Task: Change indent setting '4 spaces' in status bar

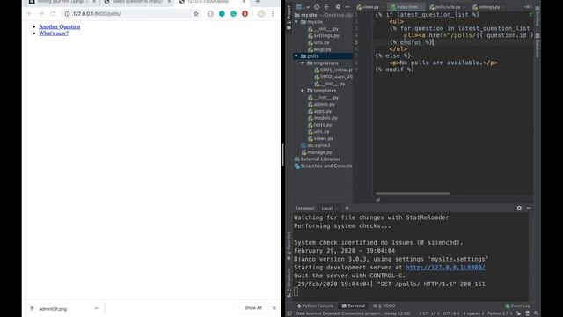Action: tap(473, 313)
